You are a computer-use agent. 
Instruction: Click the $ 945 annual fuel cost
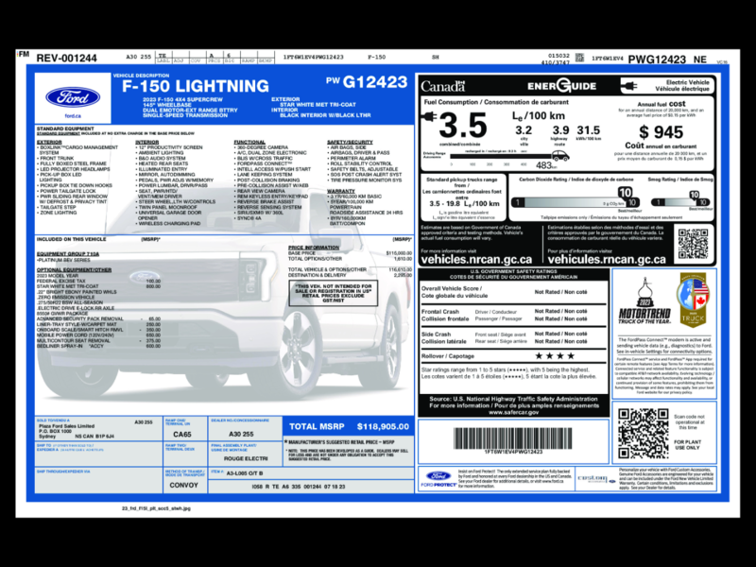pyautogui.click(x=661, y=132)
